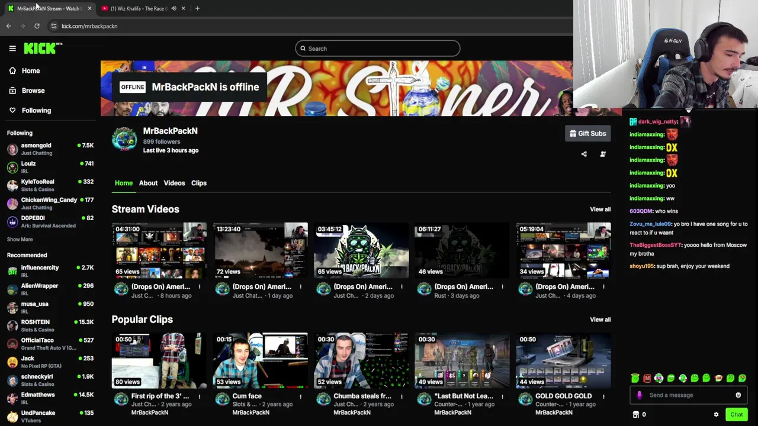Click the follow user icon
The height and width of the screenshot is (426, 758).
click(603, 154)
